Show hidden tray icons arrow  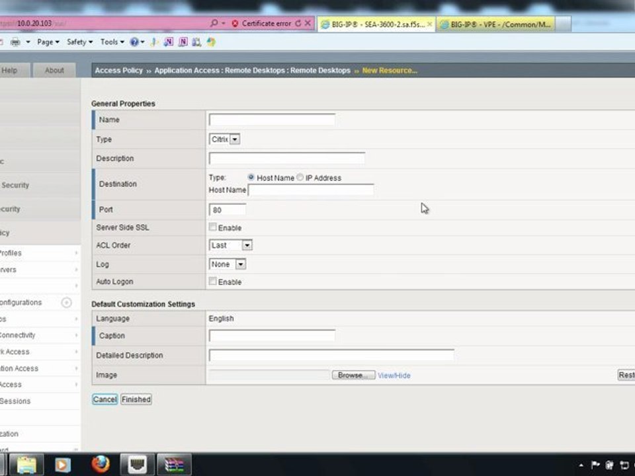(581, 465)
